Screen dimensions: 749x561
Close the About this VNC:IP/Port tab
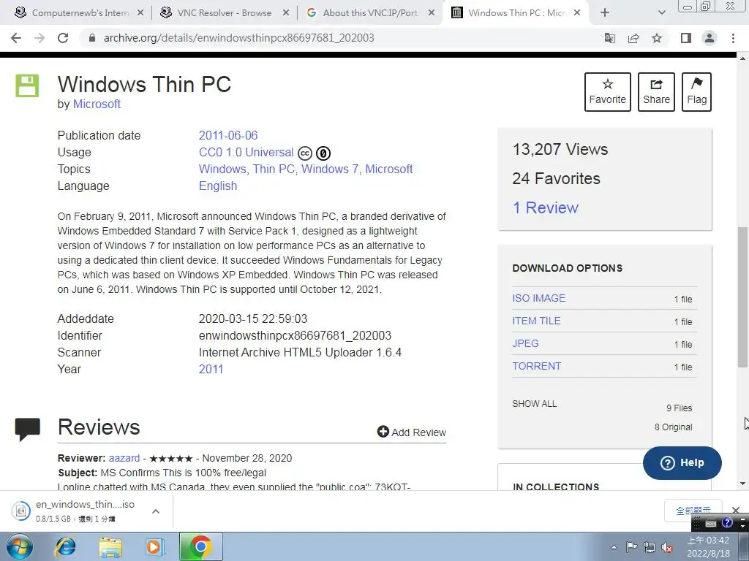pyautogui.click(x=432, y=13)
